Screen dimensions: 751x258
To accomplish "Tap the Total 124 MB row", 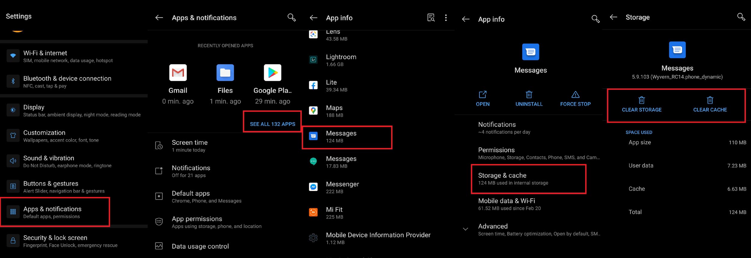I will (x=687, y=212).
